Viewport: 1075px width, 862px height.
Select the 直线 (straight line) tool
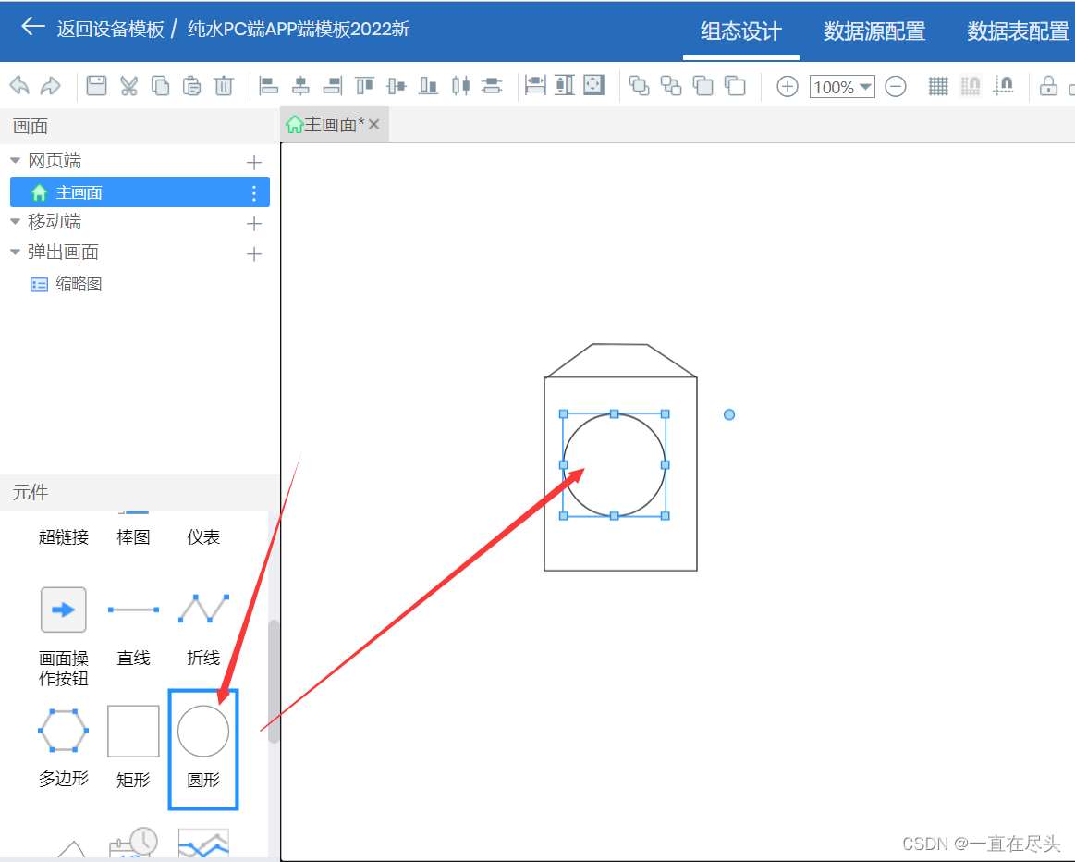point(133,609)
